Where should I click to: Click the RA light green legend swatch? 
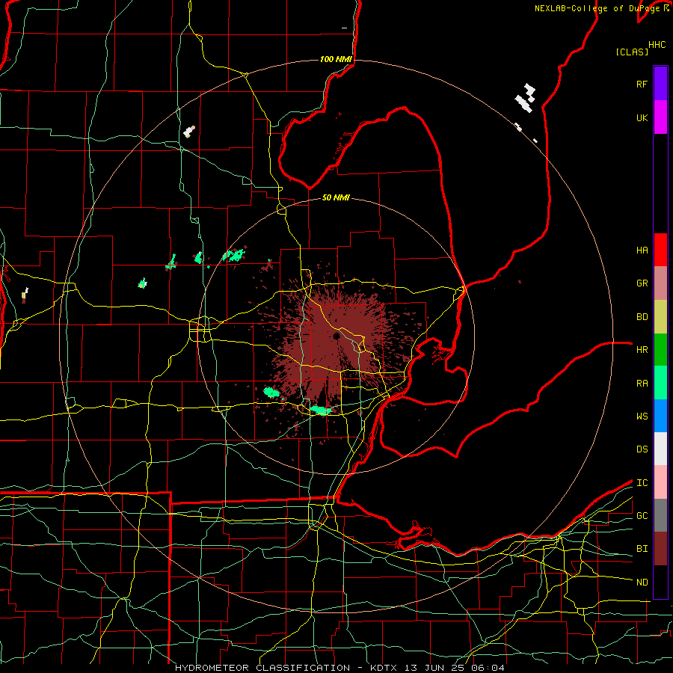tap(660, 383)
